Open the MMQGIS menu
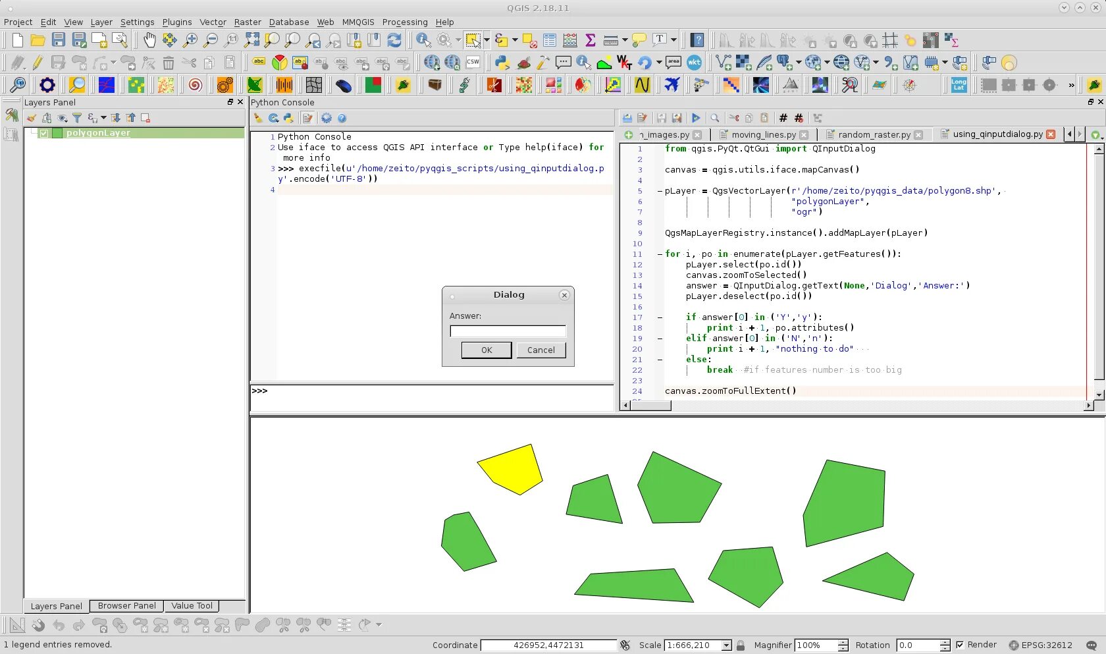The height and width of the screenshot is (654, 1106). [358, 22]
